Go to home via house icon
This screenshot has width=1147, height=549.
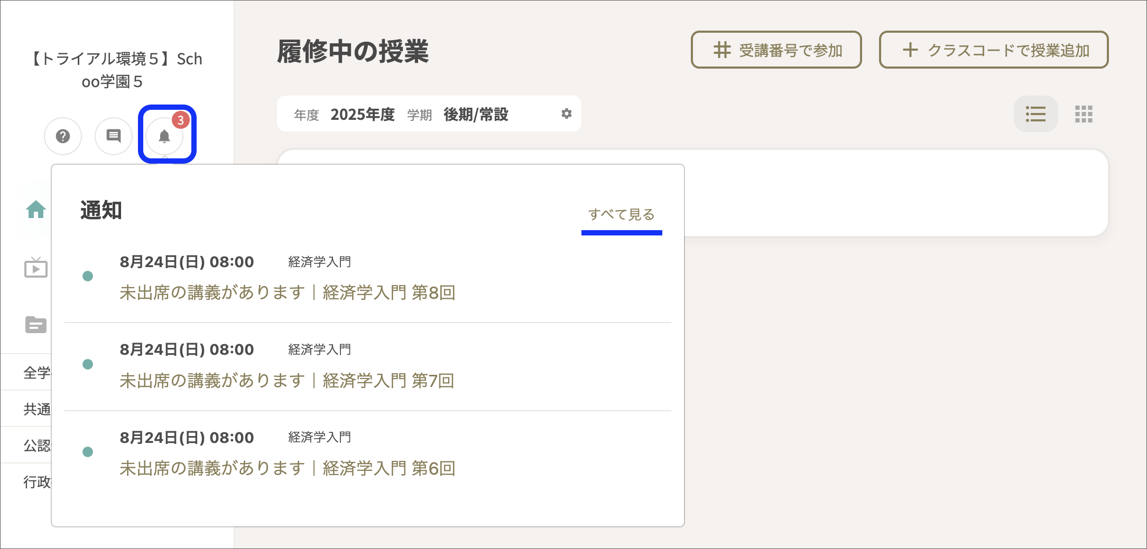[x=36, y=210]
